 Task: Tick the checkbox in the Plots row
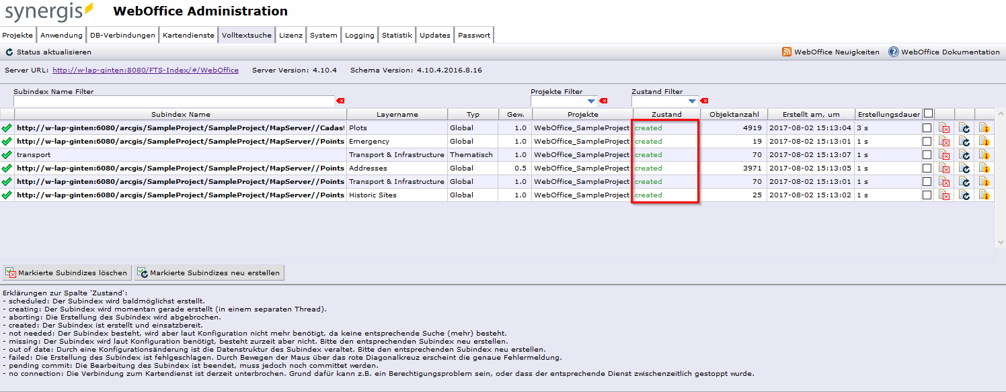(927, 128)
